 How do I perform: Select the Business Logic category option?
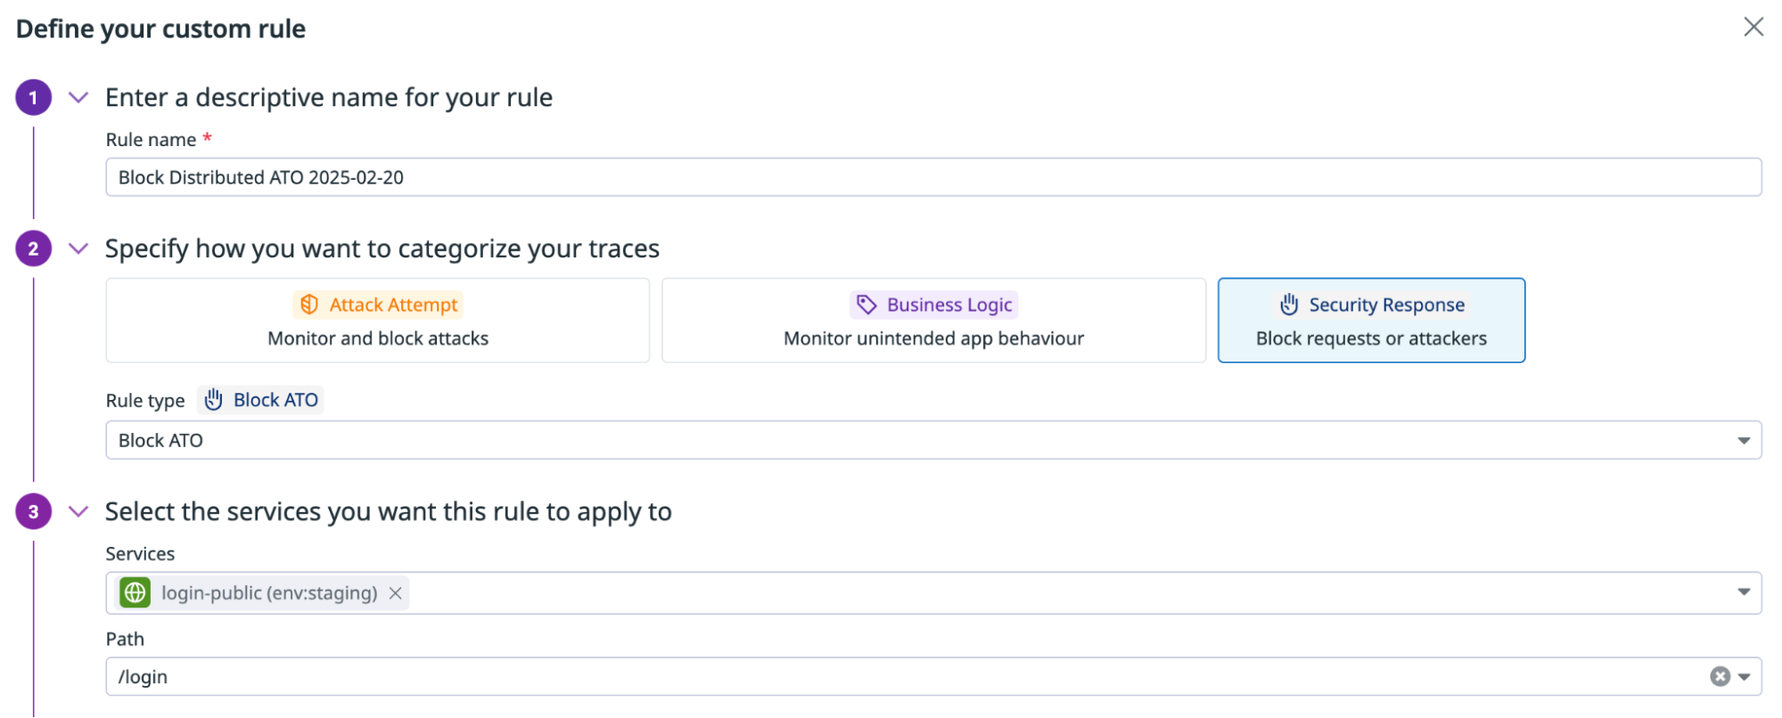933,321
